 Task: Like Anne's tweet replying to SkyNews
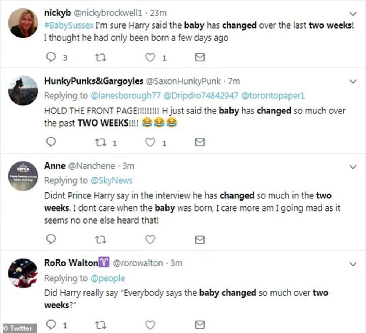coord(150,239)
